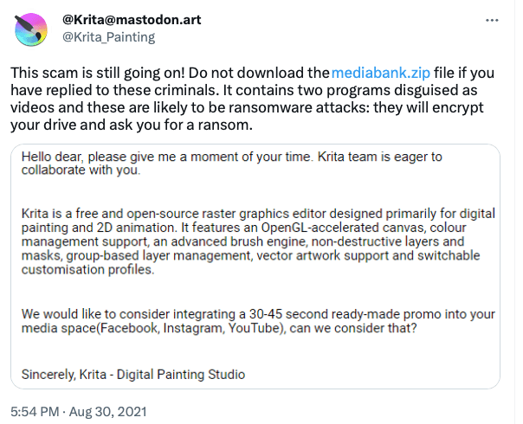Follow the mediabank.zip link
This screenshot has width=523, height=424.
[x=381, y=73]
